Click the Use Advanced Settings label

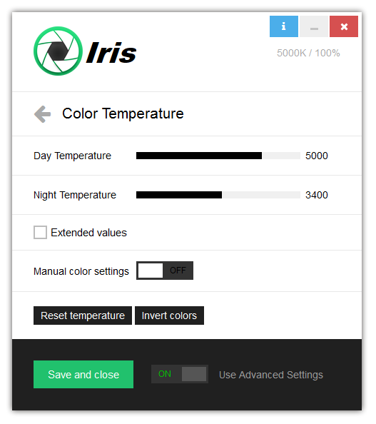(271, 375)
